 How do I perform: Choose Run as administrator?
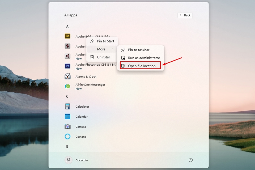coord(144,58)
